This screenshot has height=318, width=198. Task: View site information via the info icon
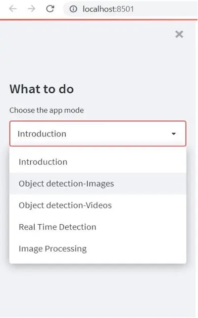click(73, 9)
